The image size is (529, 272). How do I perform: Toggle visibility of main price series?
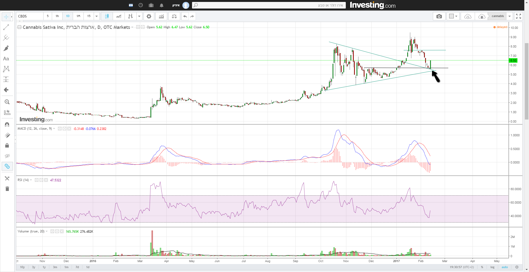coord(138,27)
